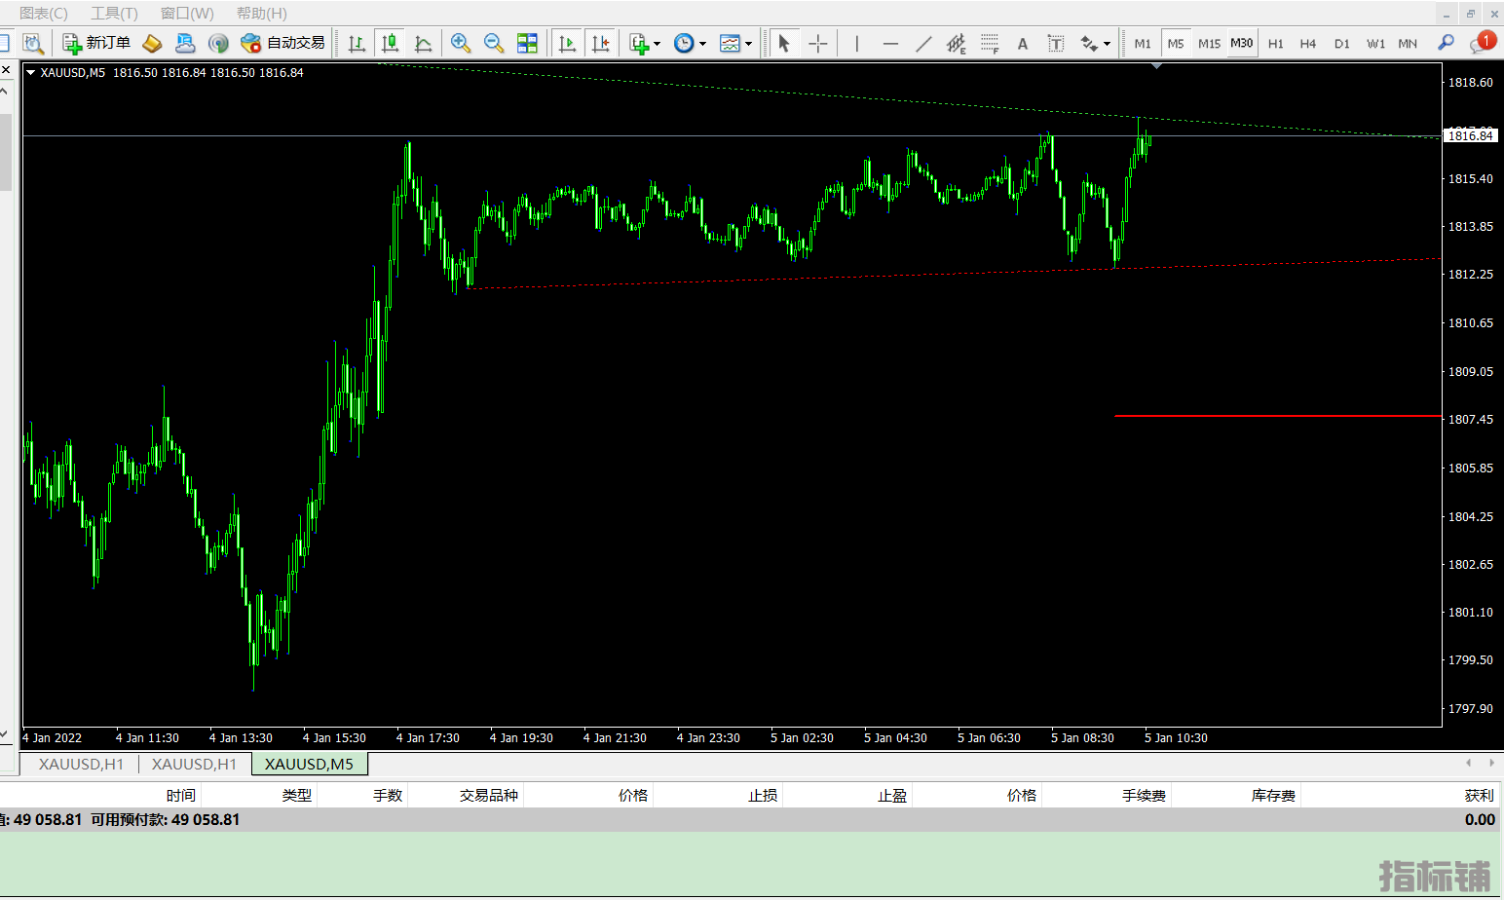Image resolution: width=1504 pixels, height=900 pixels.
Task: Toggle AutoTrading (自动交易) button
Action: (283, 43)
